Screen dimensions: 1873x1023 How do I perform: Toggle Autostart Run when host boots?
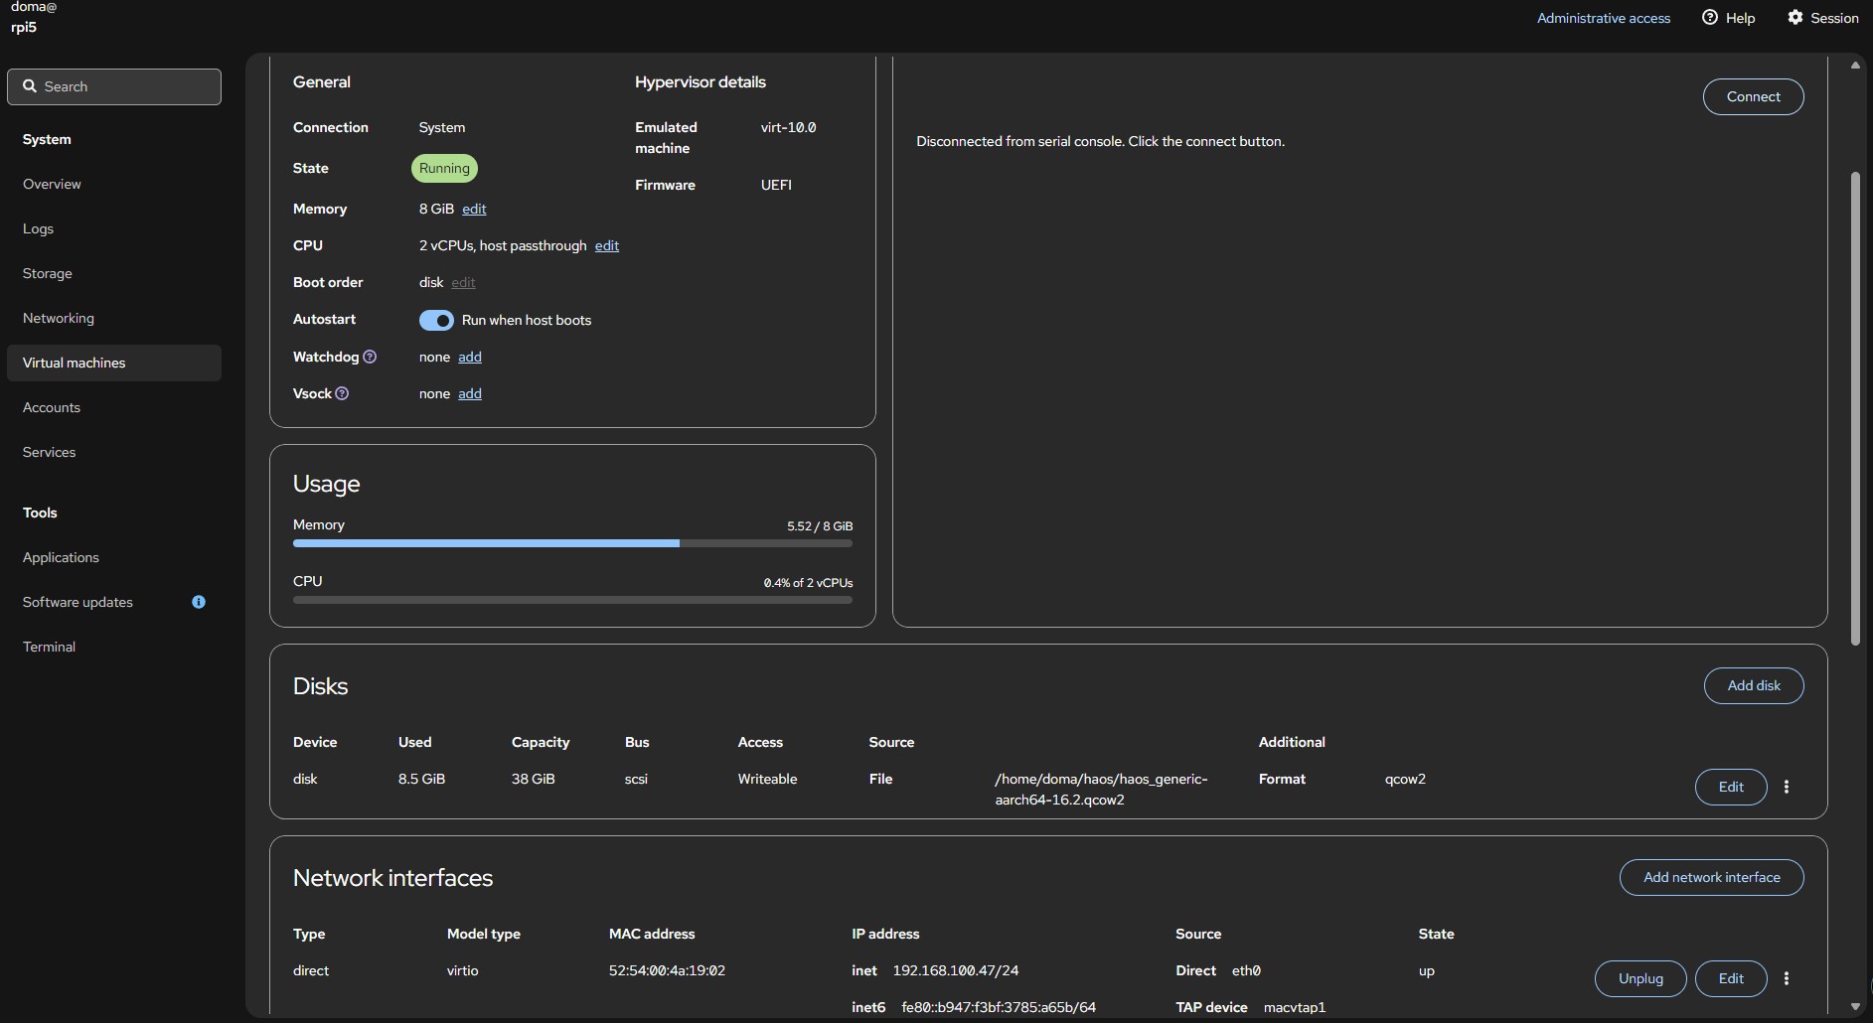click(436, 320)
